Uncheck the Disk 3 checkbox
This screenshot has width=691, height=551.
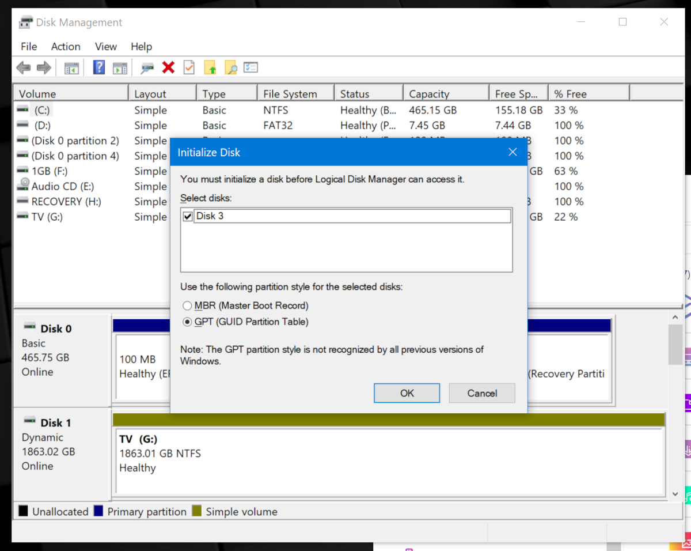click(187, 216)
